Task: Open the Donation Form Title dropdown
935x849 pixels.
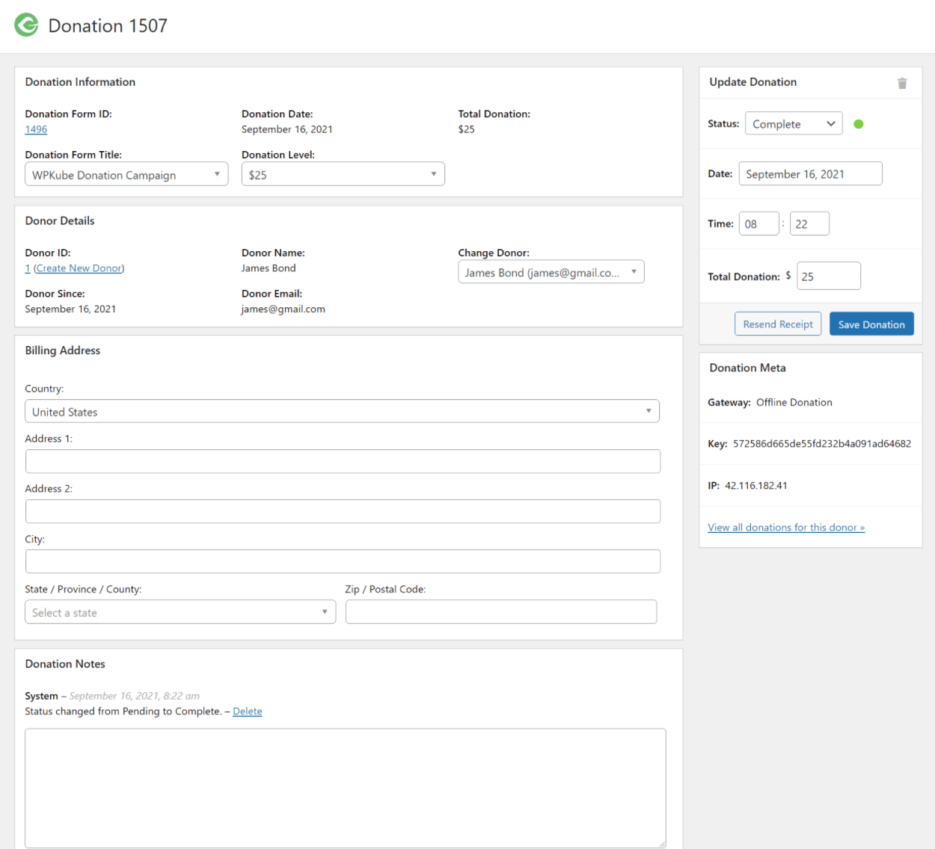Action: 126,175
